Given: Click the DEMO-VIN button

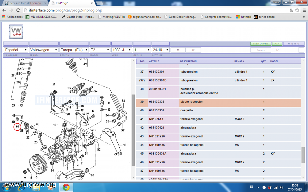Looking at the screenshot, I should point(261,44).
